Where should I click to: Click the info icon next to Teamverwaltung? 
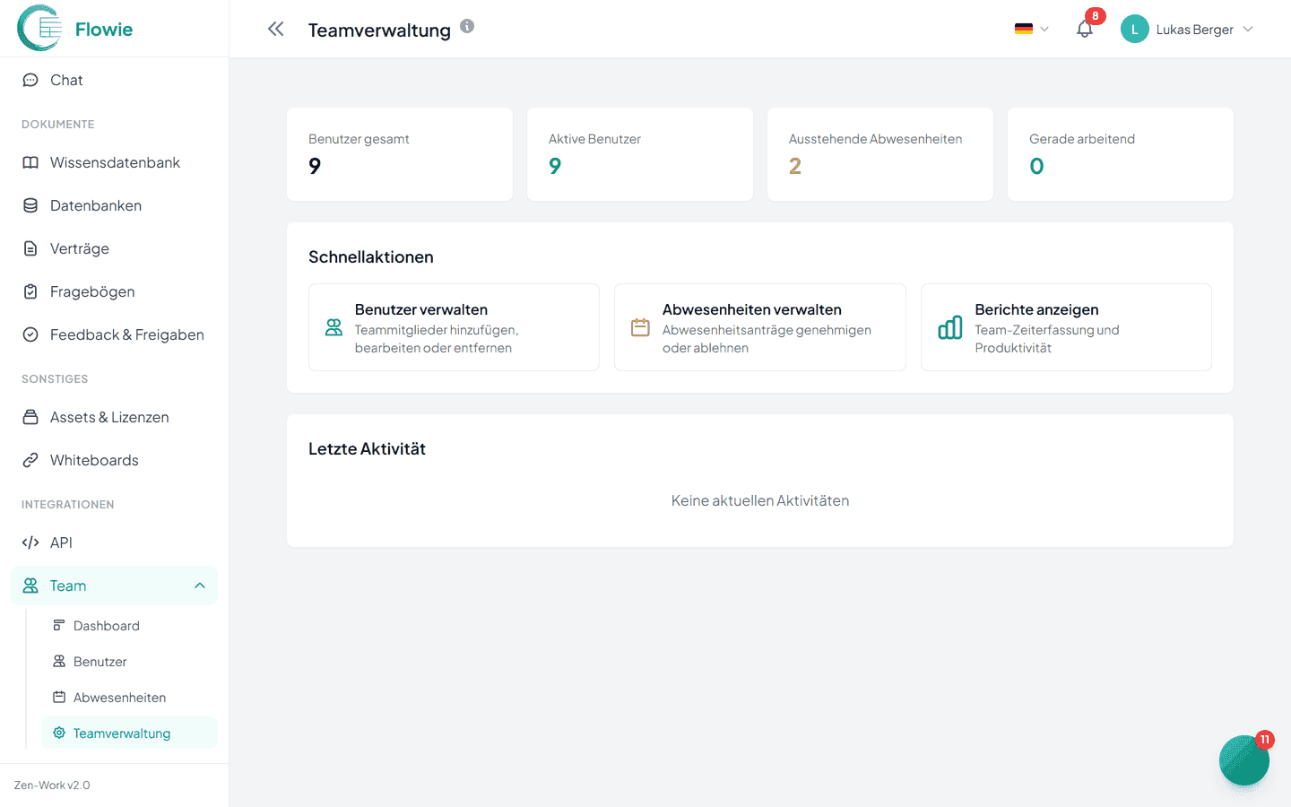click(467, 26)
